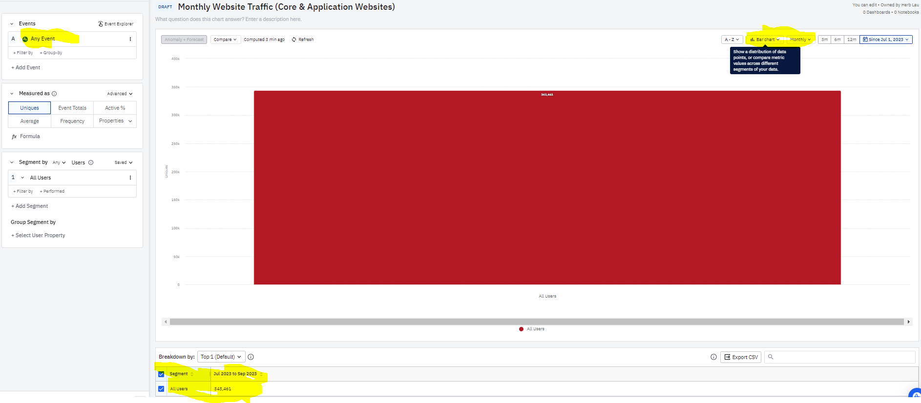Open the Top 1 (Default) breakdown dropdown
Viewport: 921px width, 403px height.
point(221,357)
